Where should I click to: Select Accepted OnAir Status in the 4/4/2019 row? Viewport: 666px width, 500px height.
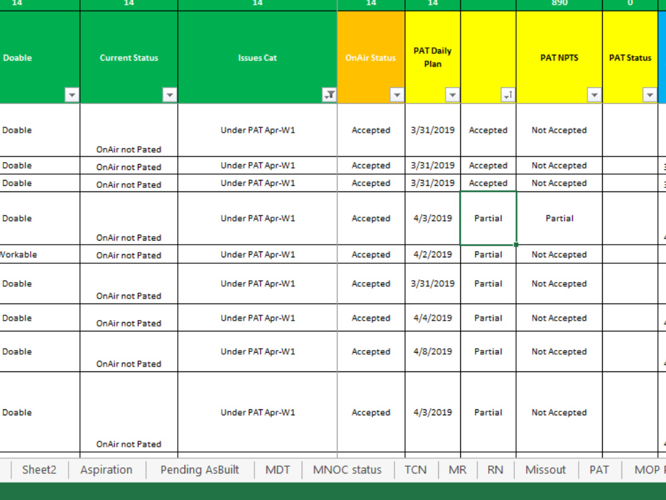pyautogui.click(x=371, y=317)
